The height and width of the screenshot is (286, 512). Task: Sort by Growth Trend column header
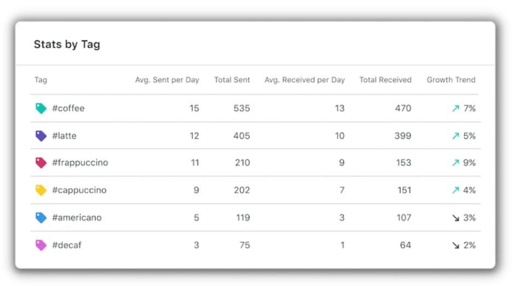[451, 80]
